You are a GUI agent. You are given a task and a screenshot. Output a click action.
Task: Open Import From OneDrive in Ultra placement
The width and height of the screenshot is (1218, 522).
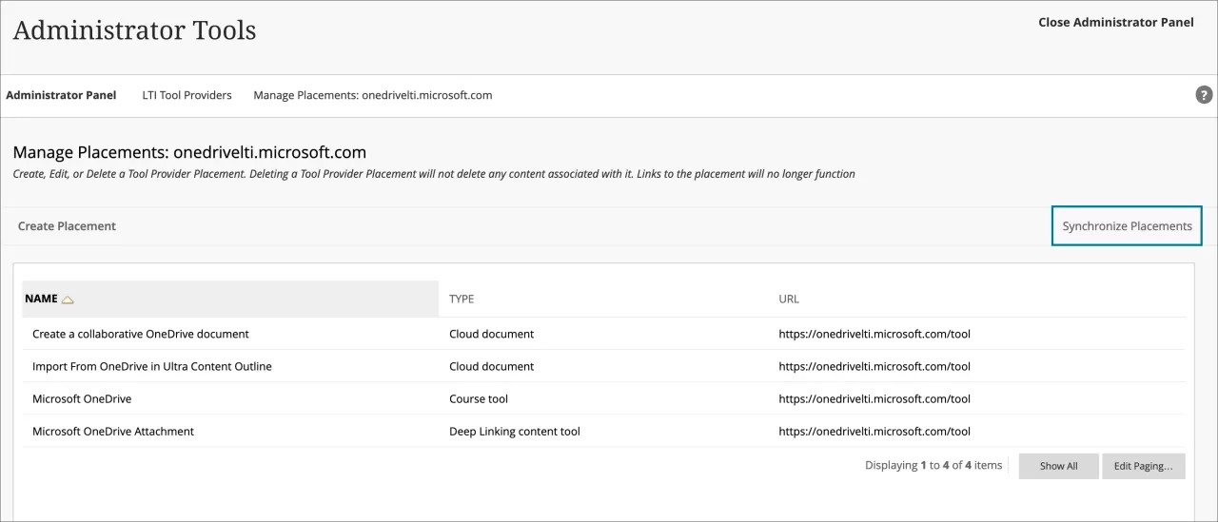151,366
